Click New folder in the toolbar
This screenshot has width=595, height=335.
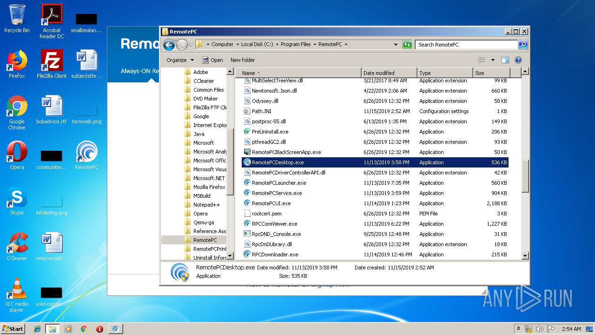pos(243,60)
